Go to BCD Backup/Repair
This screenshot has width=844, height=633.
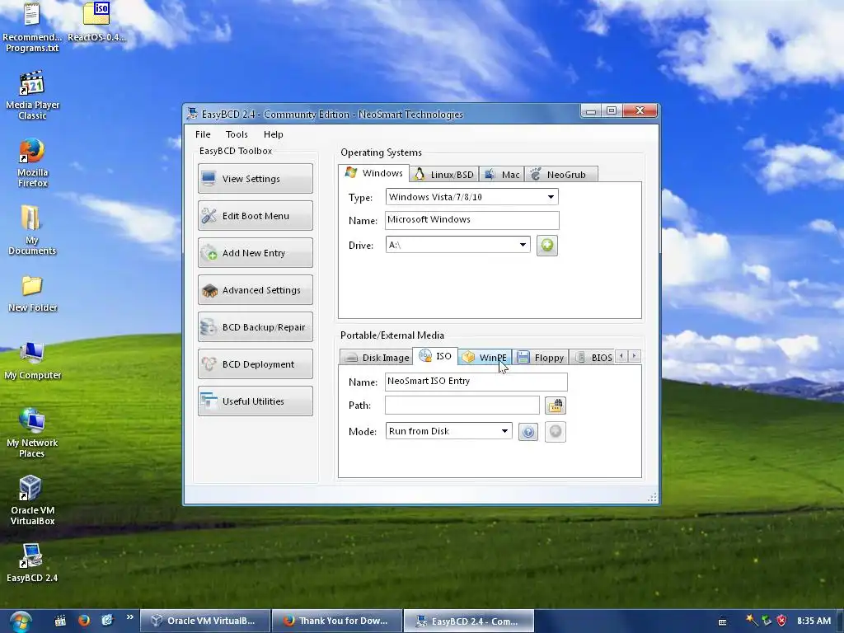click(256, 327)
